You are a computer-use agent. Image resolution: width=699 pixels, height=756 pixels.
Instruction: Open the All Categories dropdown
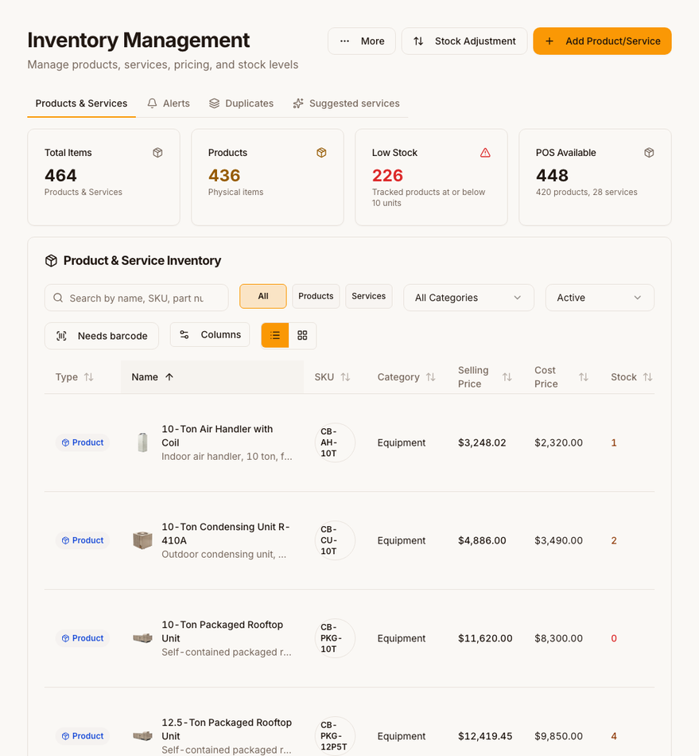pos(468,298)
